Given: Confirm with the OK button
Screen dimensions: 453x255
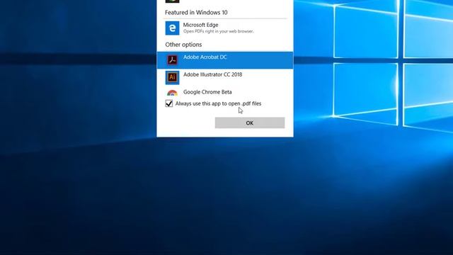Looking at the screenshot, I should click(250, 123).
